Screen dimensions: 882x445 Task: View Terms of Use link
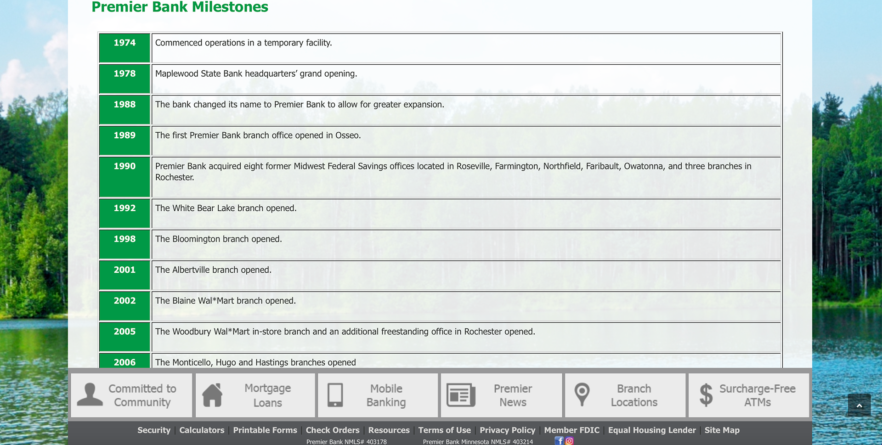pyautogui.click(x=445, y=430)
